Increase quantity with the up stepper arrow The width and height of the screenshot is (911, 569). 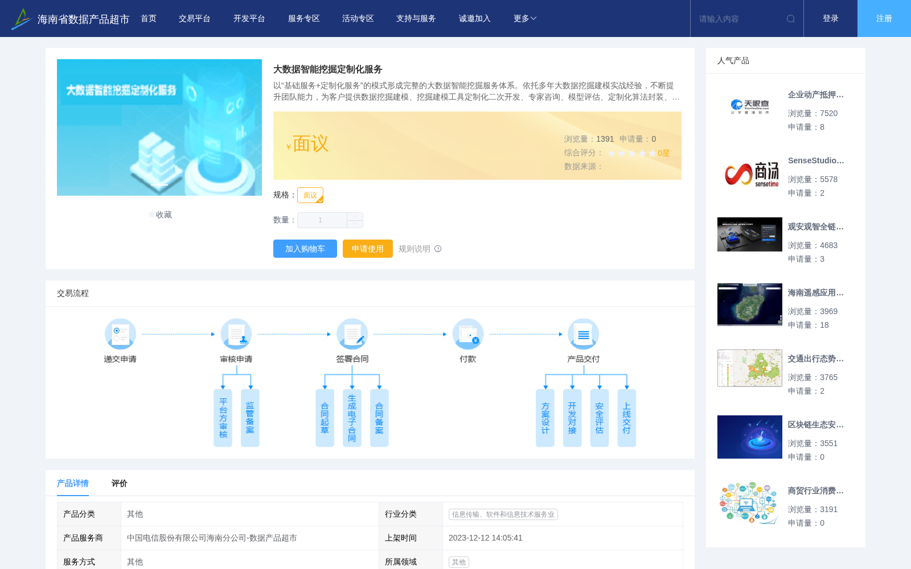click(355, 216)
